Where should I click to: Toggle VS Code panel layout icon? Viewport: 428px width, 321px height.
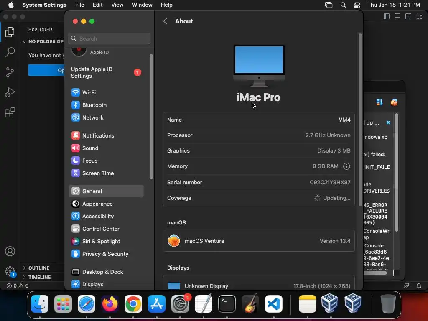click(397, 16)
